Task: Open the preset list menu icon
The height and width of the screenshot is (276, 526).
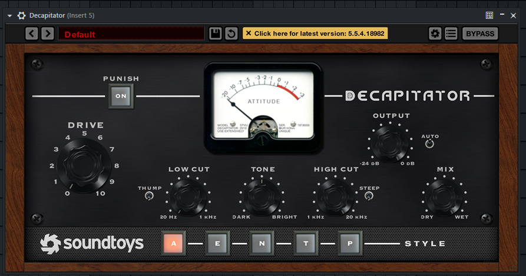Action: (x=451, y=34)
